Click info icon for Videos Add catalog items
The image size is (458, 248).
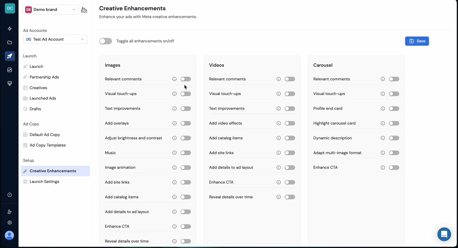[x=279, y=138]
